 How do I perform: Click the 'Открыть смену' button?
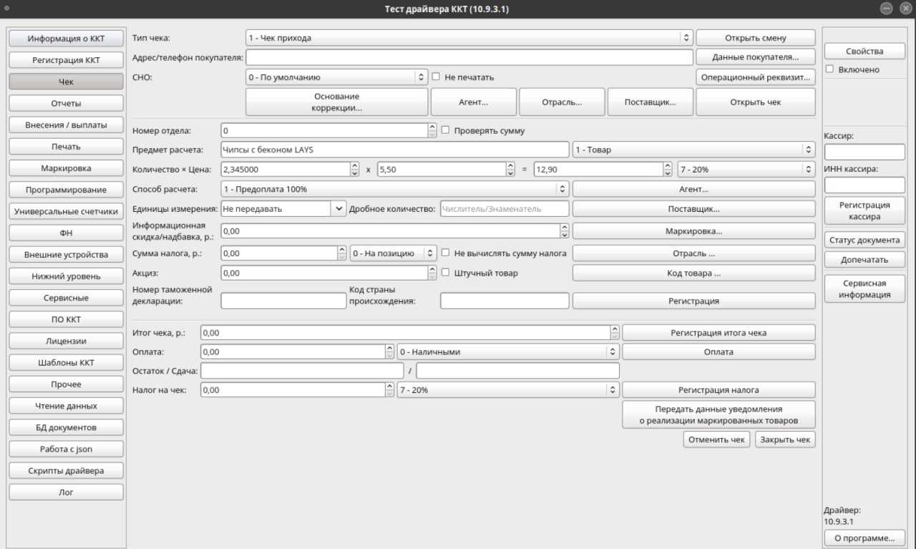(756, 38)
